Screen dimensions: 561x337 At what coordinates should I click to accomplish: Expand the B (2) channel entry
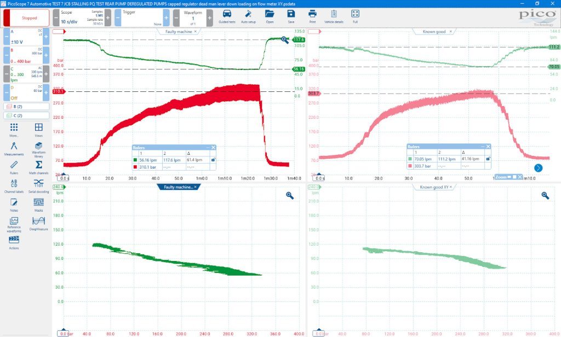tap(26, 107)
